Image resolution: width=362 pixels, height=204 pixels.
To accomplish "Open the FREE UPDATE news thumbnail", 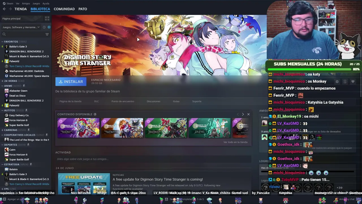I will point(84,184).
